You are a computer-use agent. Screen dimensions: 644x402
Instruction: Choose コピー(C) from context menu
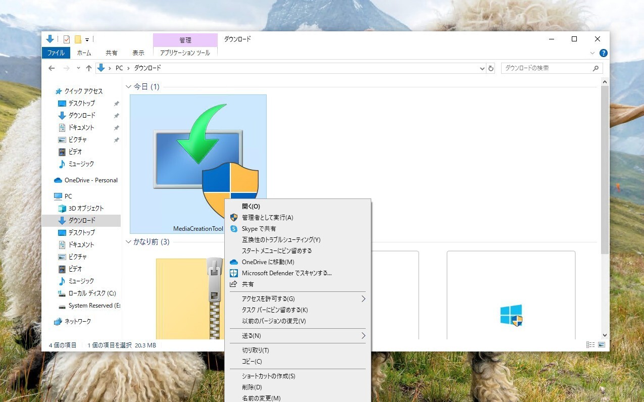pyautogui.click(x=298, y=362)
